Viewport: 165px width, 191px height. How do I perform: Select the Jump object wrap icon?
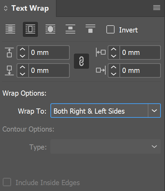[x=70, y=29]
